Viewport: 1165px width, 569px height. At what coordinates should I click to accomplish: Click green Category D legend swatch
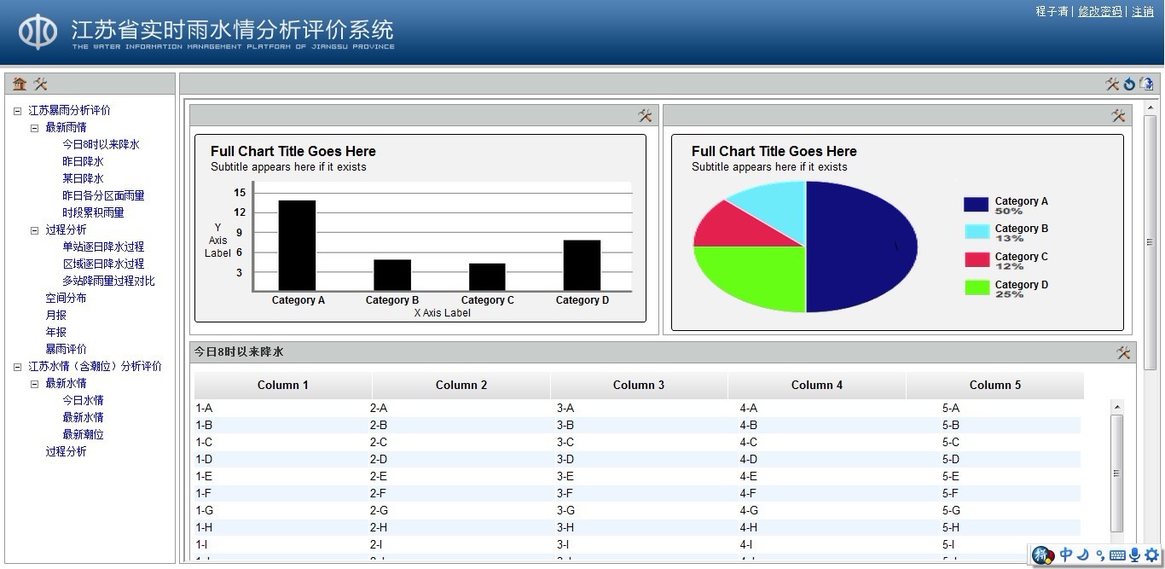pos(976,287)
